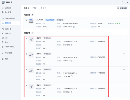
Task: Copy serial number ZDH9SZRC of external disk 1
Action: pyautogui.click(x=71, y=45)
